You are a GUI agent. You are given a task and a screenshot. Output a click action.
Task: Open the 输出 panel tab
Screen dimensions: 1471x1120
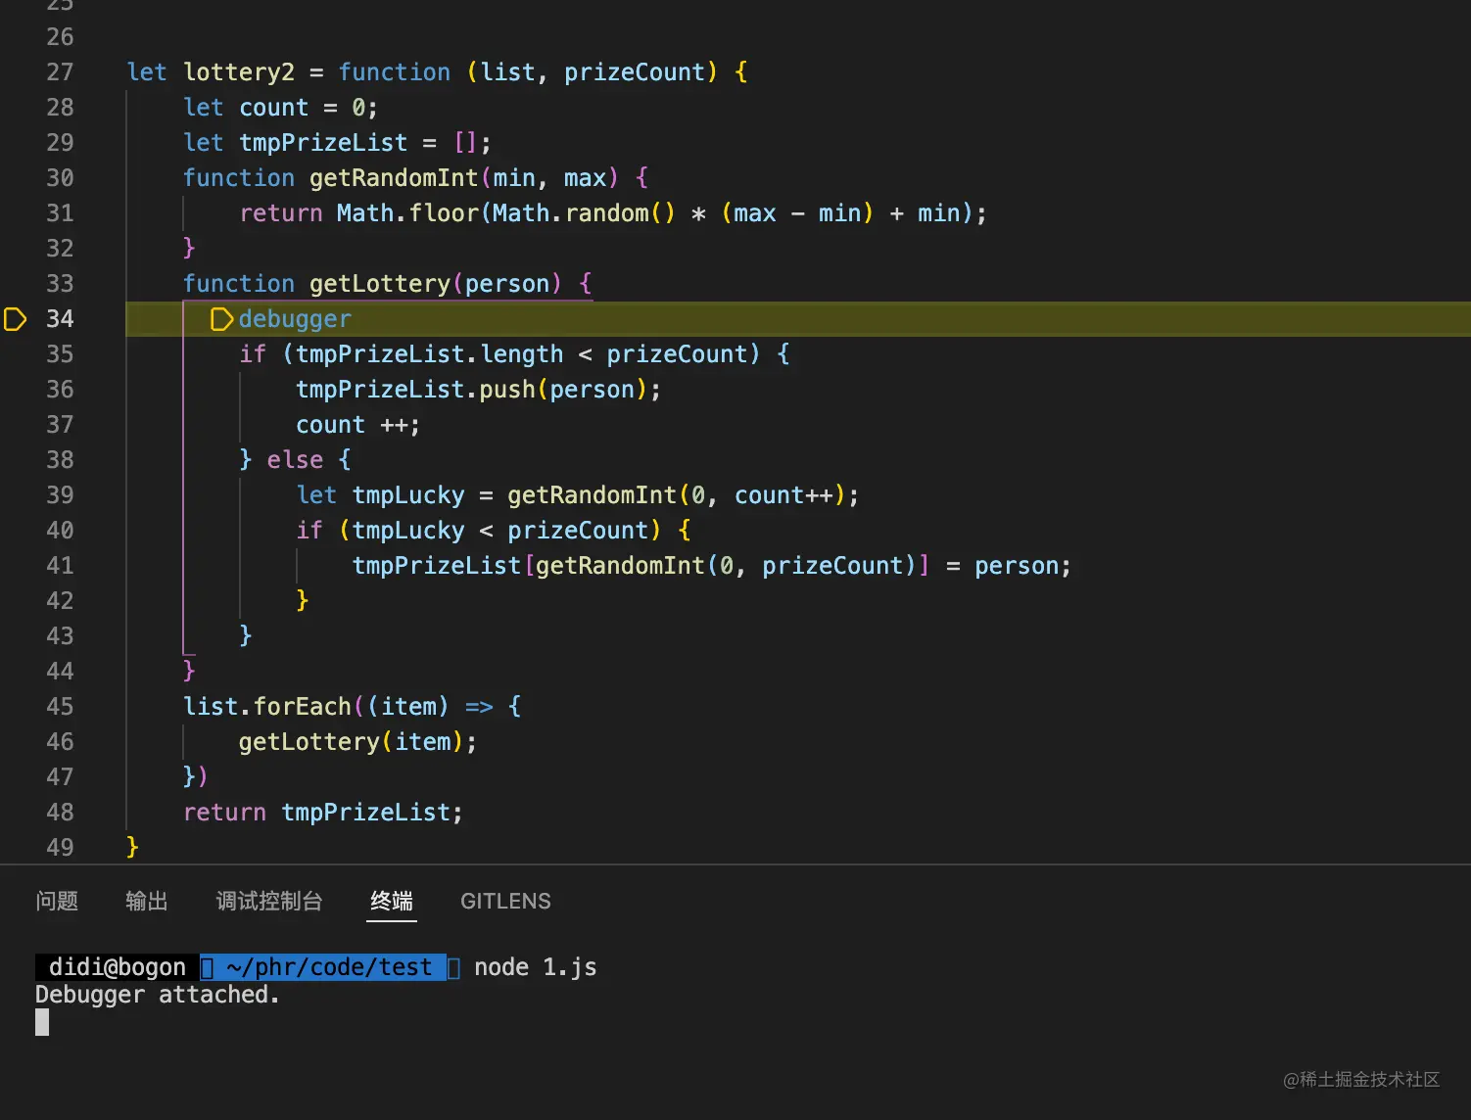pyautogui.click(x=147, y=901)
